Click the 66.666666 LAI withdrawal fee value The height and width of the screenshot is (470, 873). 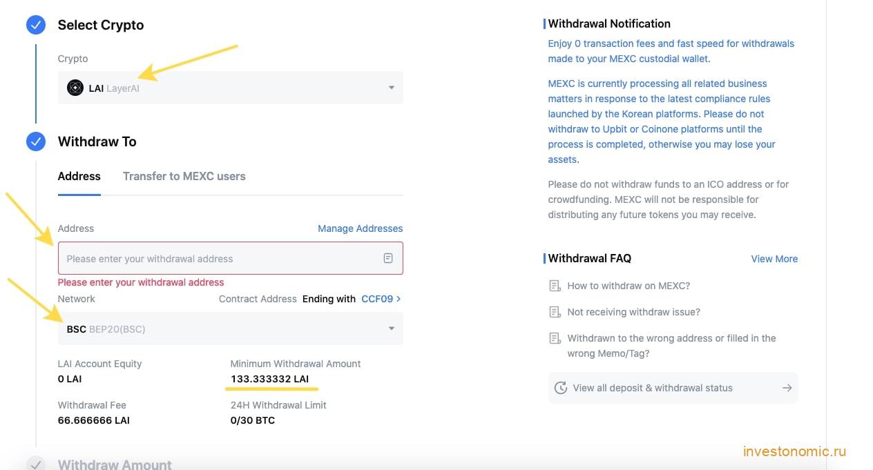94,420
